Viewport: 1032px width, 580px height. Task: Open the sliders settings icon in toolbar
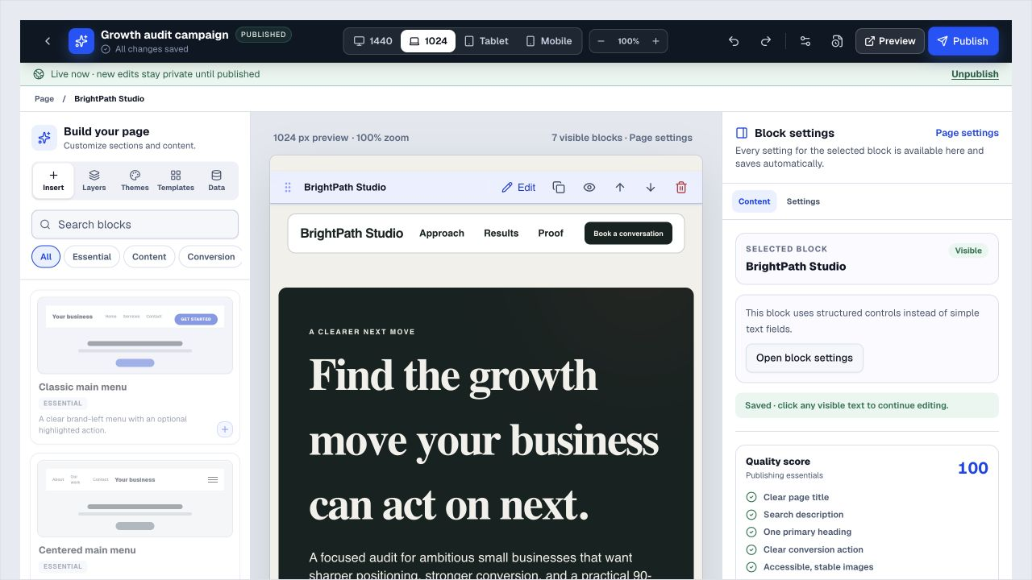click(x=805, y=41)
